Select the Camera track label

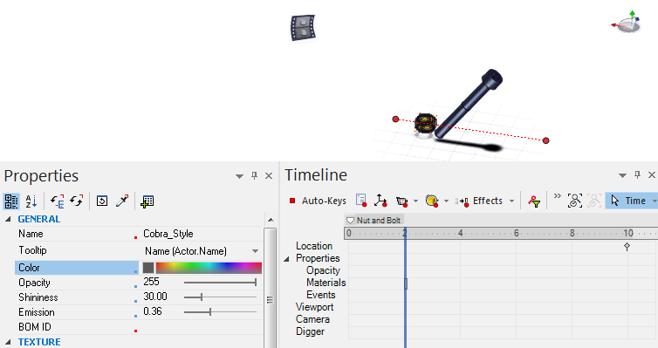click(x=312, y=319)
